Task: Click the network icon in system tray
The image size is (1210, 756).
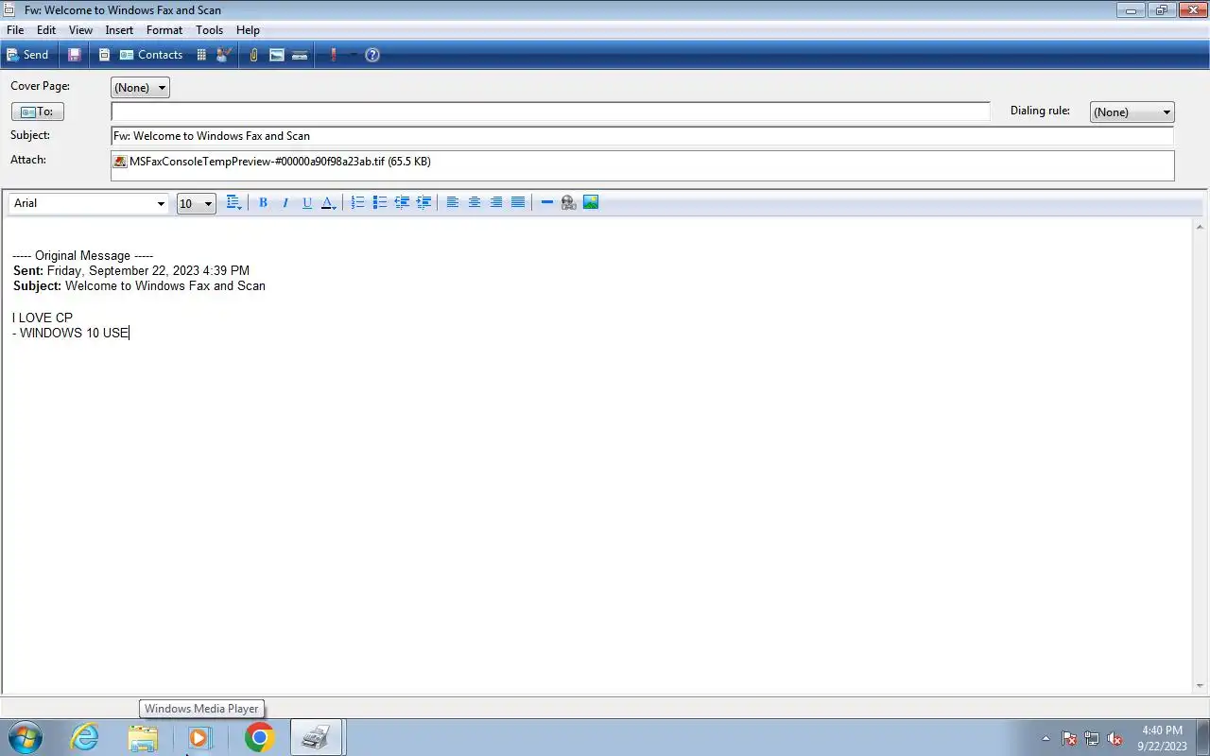Action: click(x=1092, y=738)
